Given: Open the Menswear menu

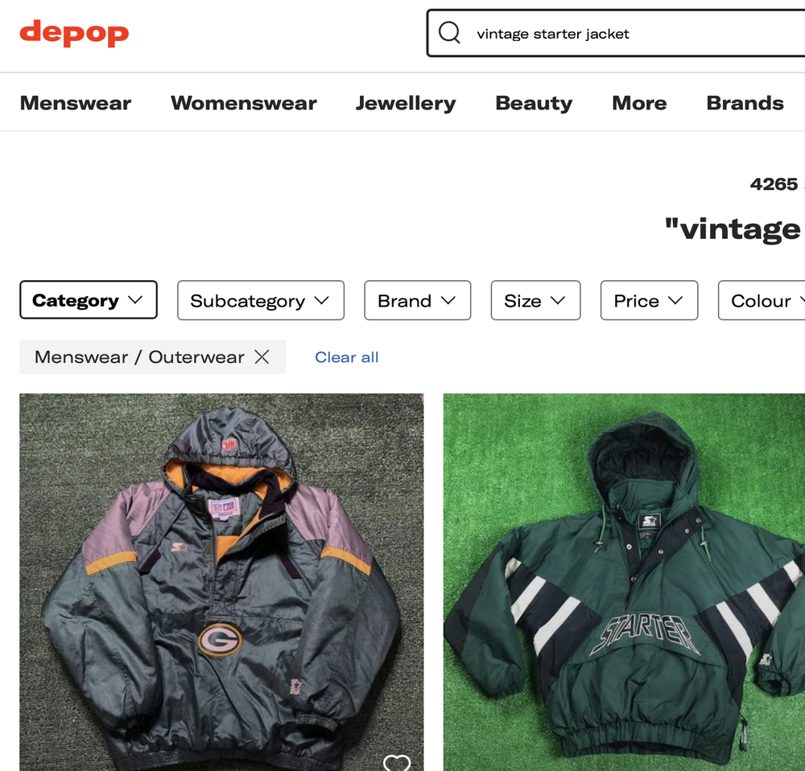Looking at the screenshot, I should (x=76, y=103).
